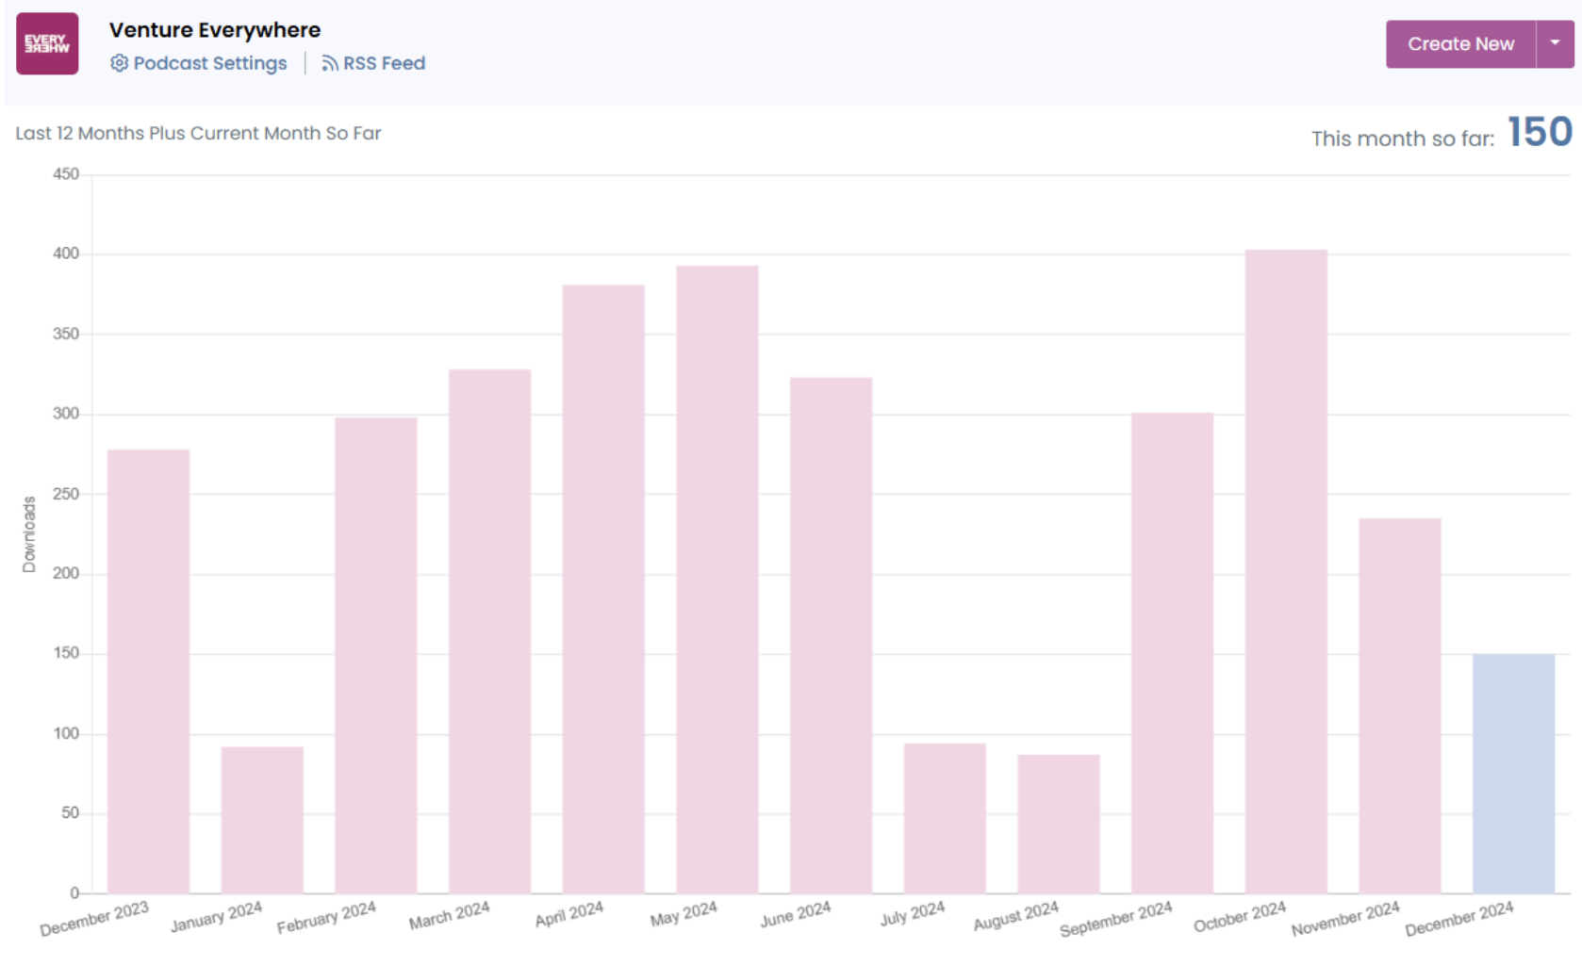Click the 150 downloads this month figure

[1540, 132]
